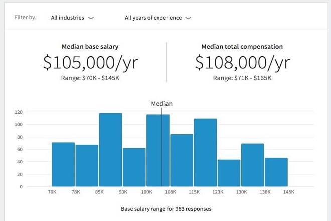Click the Median label above the chart
The image size is (331, 221).
tap(161, 104)
